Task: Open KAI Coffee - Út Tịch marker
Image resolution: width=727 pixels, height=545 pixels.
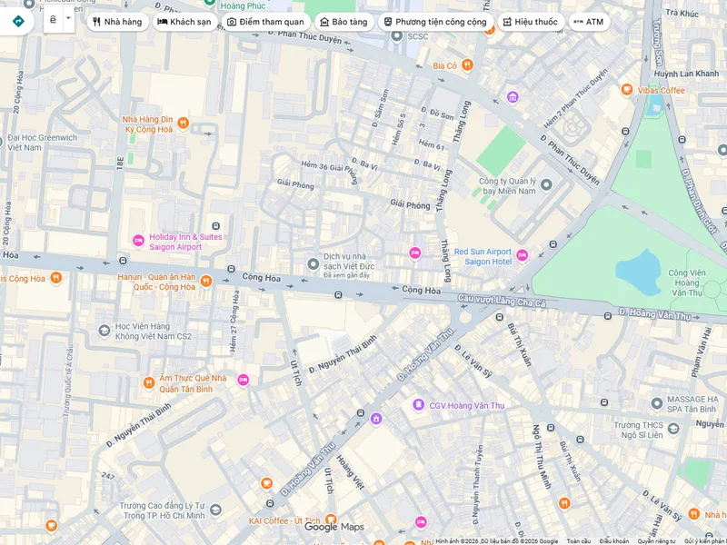Action: pos(331,519)
